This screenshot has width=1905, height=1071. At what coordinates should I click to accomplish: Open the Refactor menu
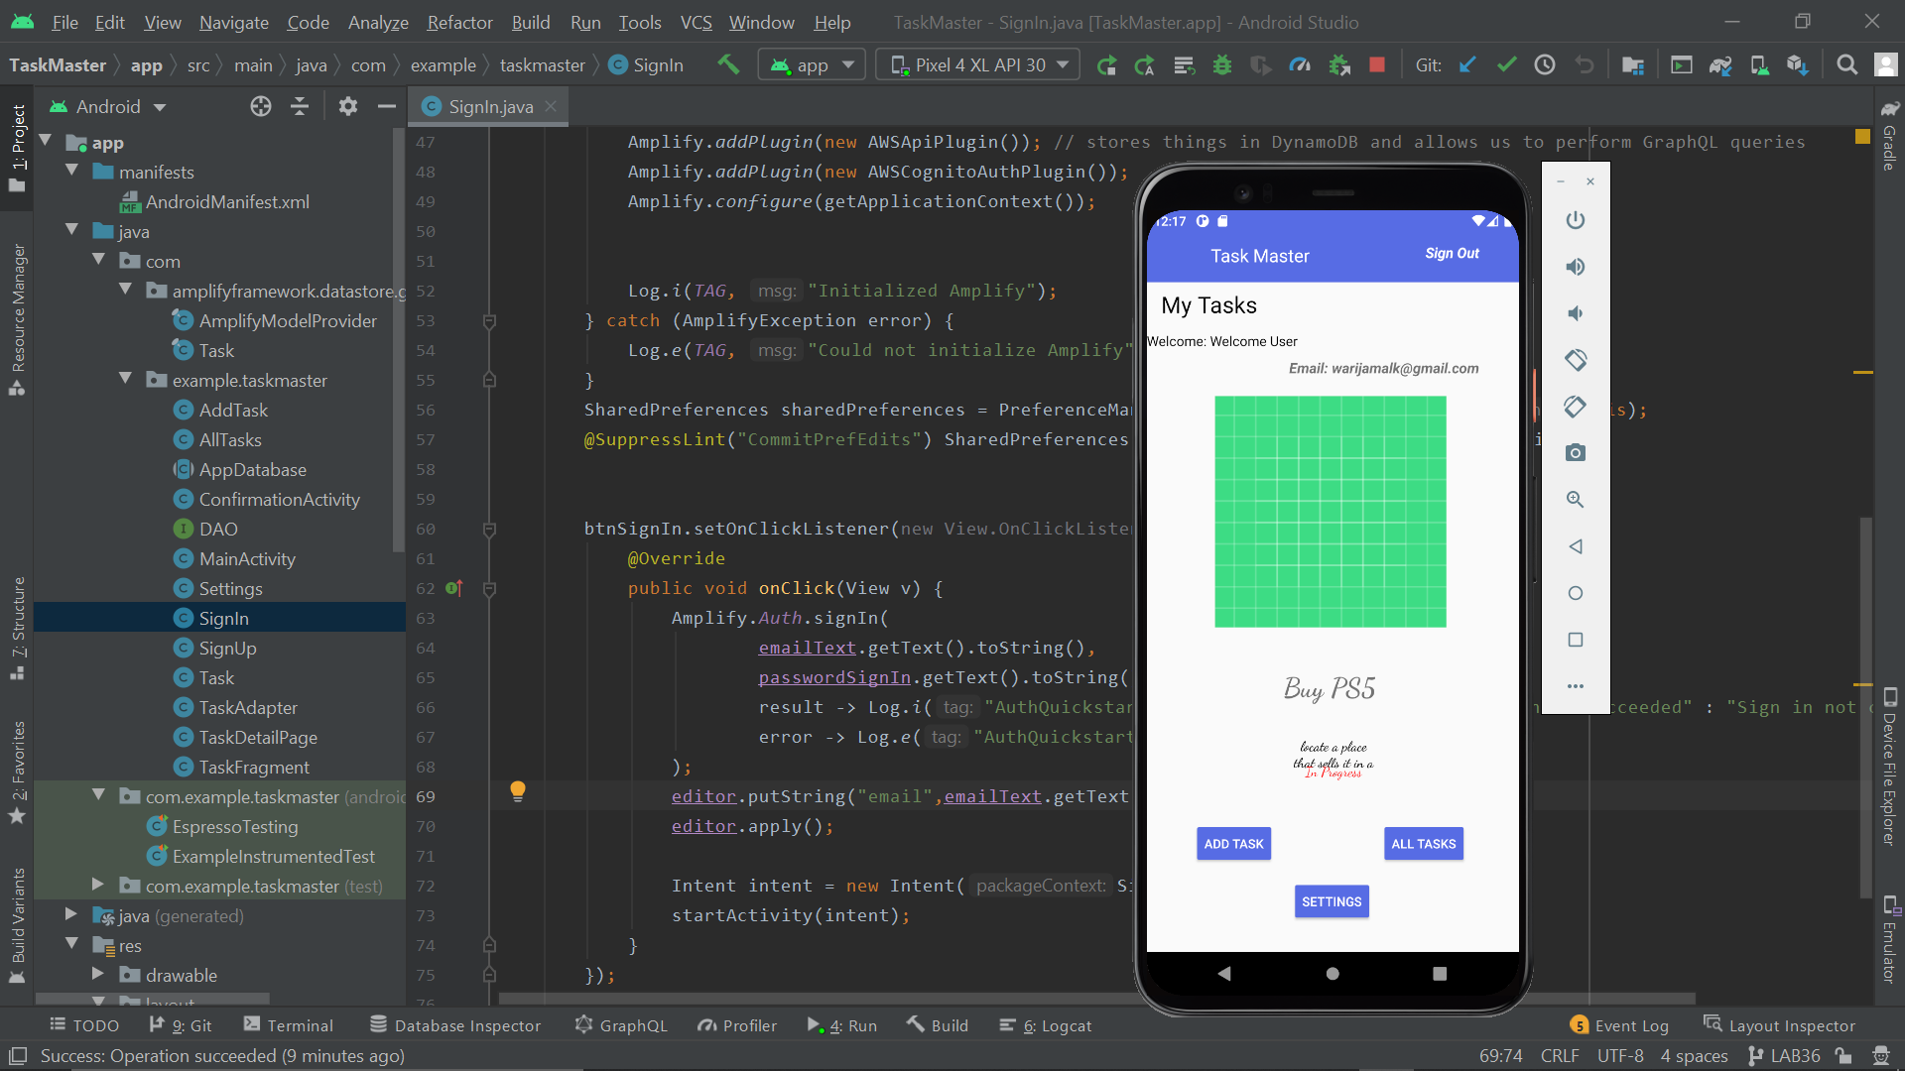click(459, 22)
